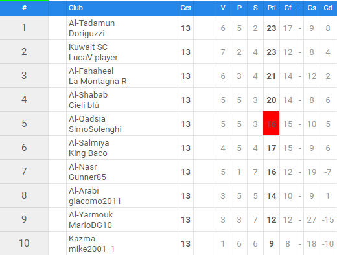View manager Gunner85's profile
The width and height of the screenshot is (337, 255).
[x=87, y=177]
